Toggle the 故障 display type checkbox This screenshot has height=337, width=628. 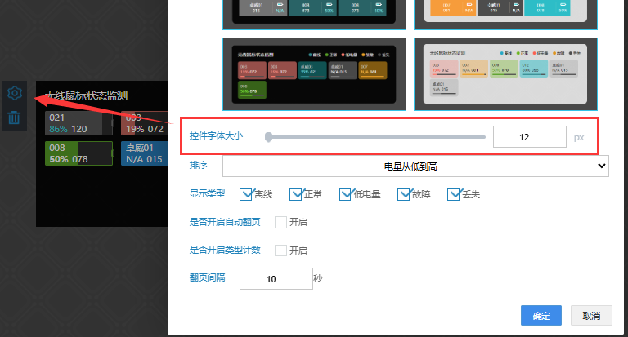pyautogui.click(x=404, y=194)
